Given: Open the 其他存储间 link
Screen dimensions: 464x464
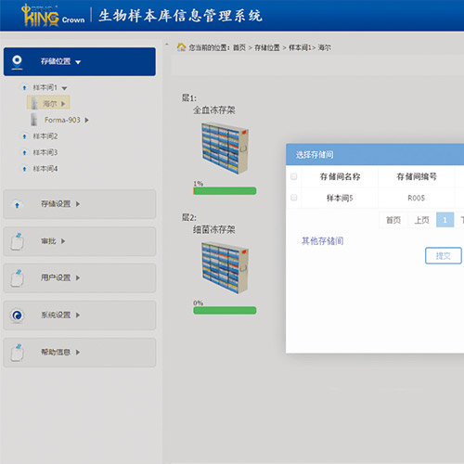Looking at the screenshot, I should coord(323,240).
